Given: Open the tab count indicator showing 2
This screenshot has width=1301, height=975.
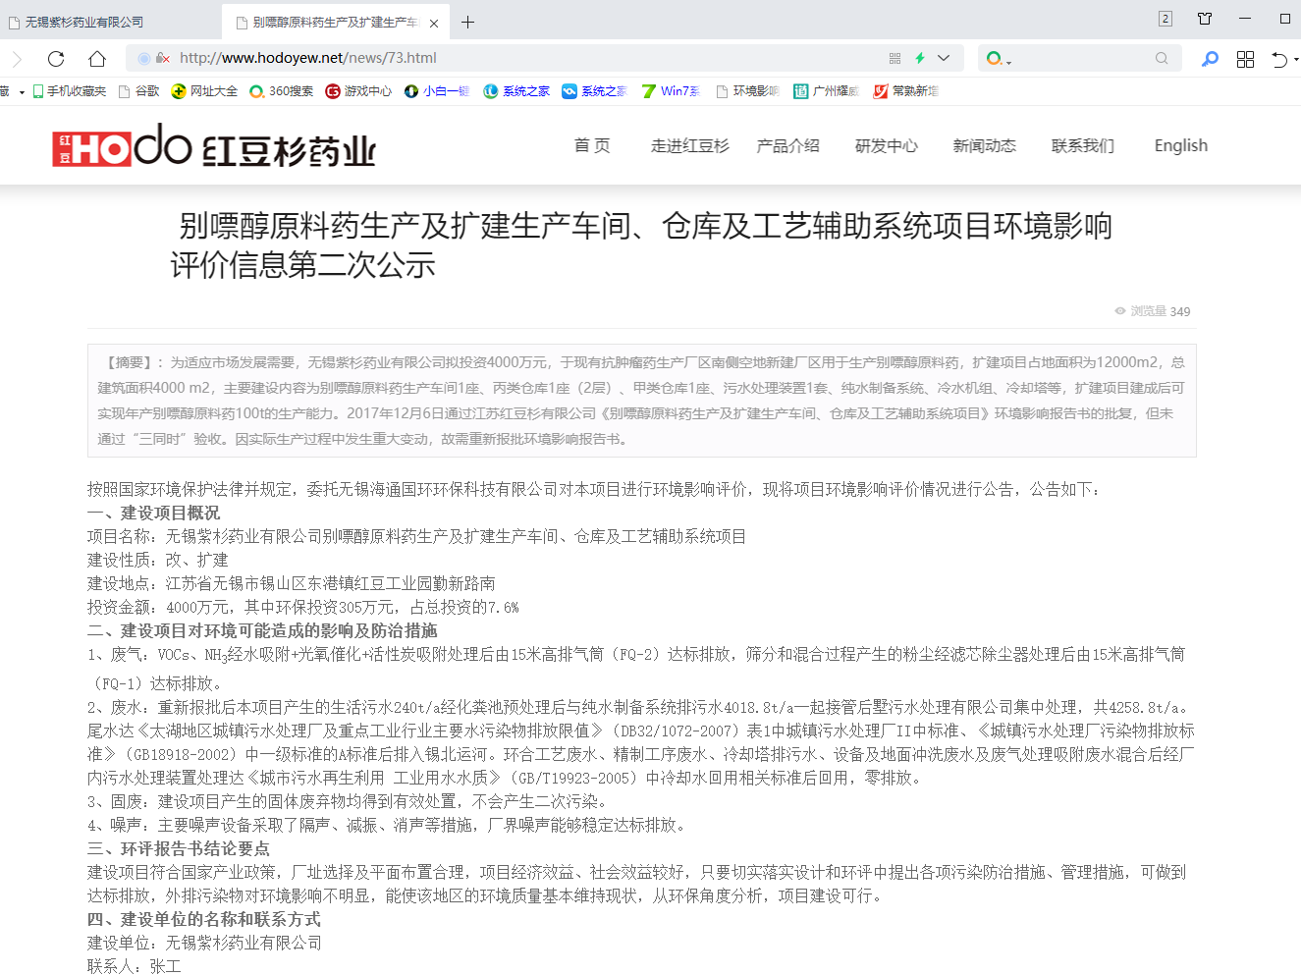Looking at the screenshot, I should [x=1165, y=19].
